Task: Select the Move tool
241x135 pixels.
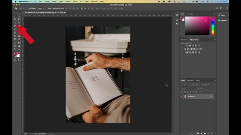Action: point(15,16)
